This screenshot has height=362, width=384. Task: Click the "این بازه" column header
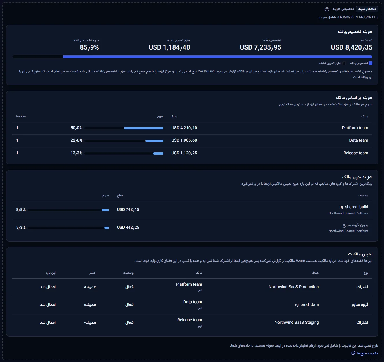(51, 273)
